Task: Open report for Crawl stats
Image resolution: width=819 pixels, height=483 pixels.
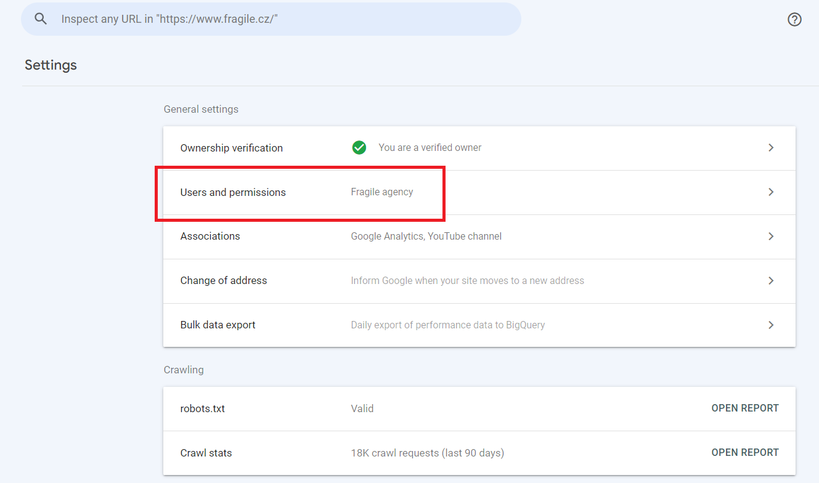Action: (744, 453)
